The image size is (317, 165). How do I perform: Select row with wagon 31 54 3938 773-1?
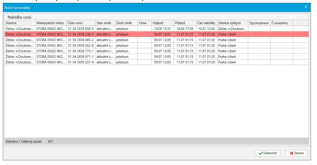80,51
